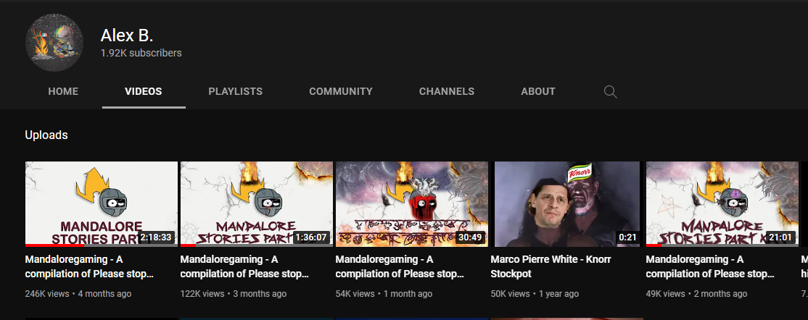808x320 pixels.
Task: Go to the COMMUNITY tab
Action: tap(341, 91)
